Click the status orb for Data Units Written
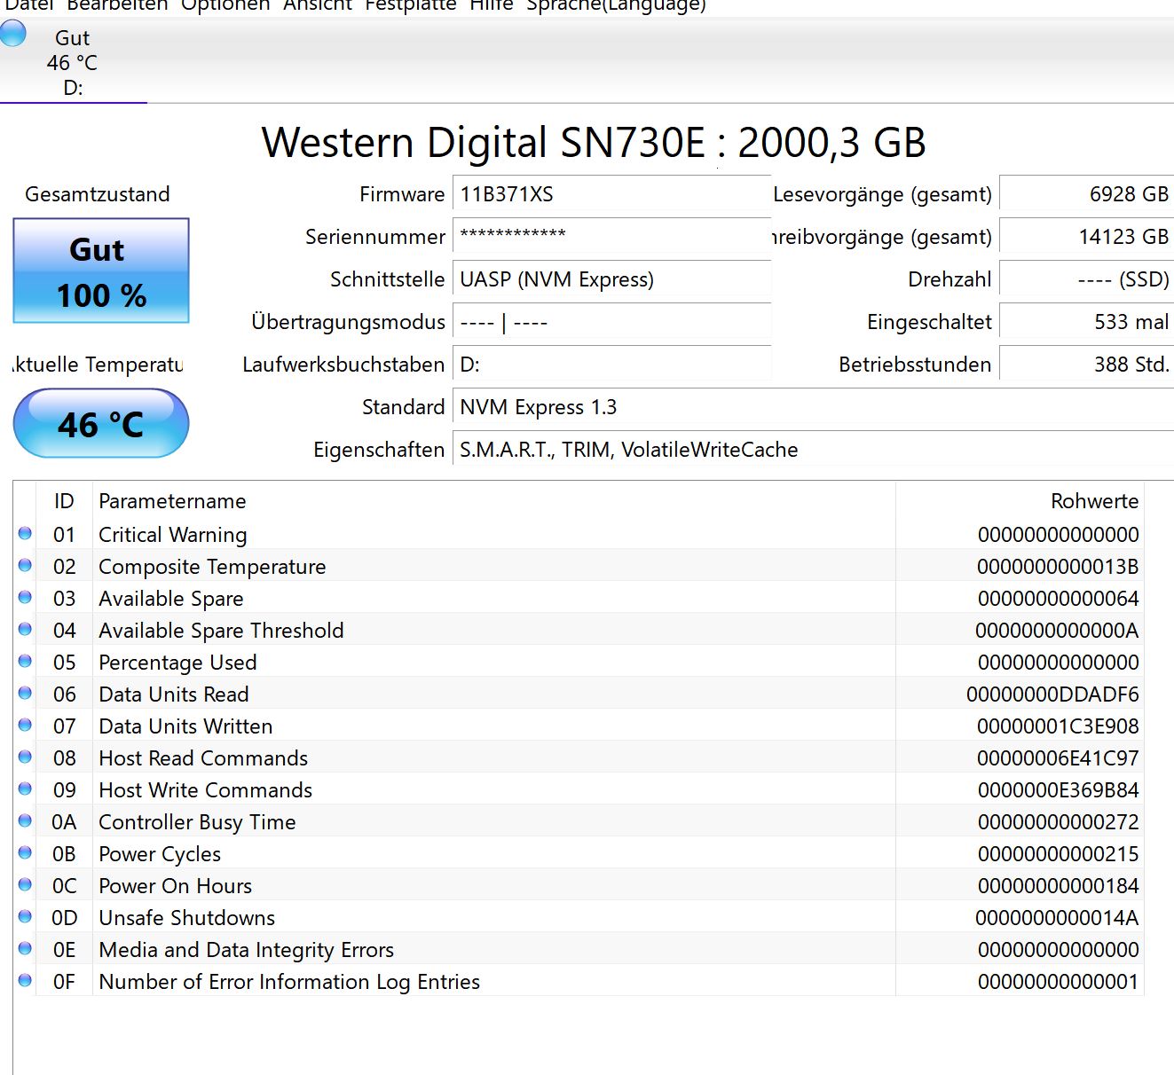This screenshot has height=1075, width=1174. click(25, 725)
